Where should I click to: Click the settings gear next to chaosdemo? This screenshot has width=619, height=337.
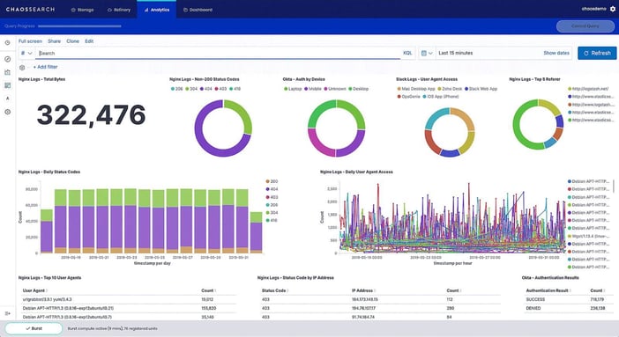point(613,9)
